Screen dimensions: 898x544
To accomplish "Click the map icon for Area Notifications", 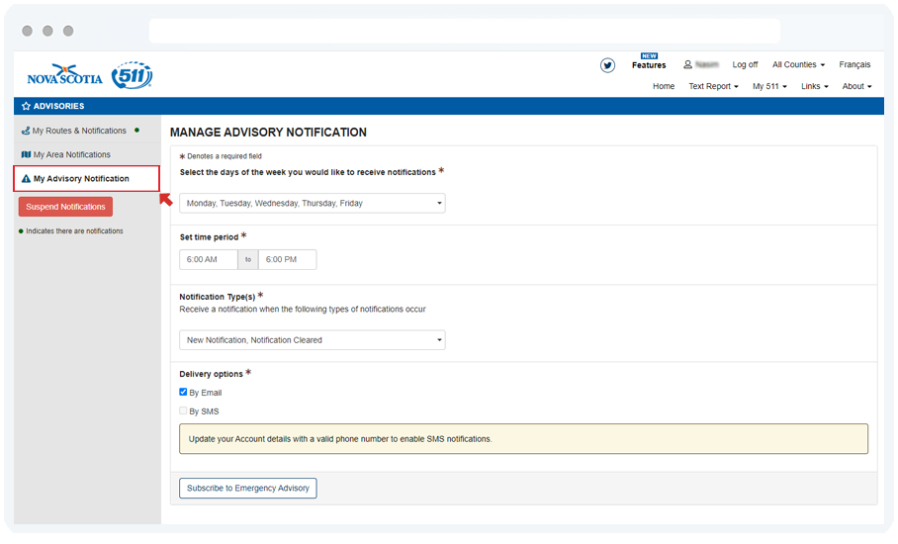I will pos(26,154).
